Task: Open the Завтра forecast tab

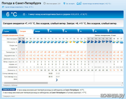Action: (x=41, y=31)
